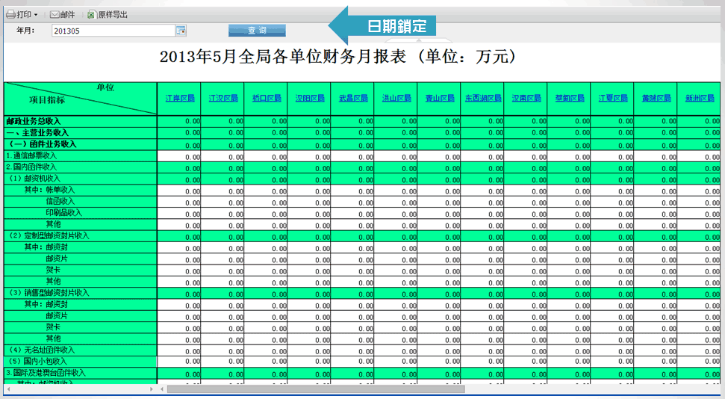Image resolution: width=725 pixels, height=399 pixels.
Task: Select the 其中:帐单收入 row label
Action: [49, 190]
